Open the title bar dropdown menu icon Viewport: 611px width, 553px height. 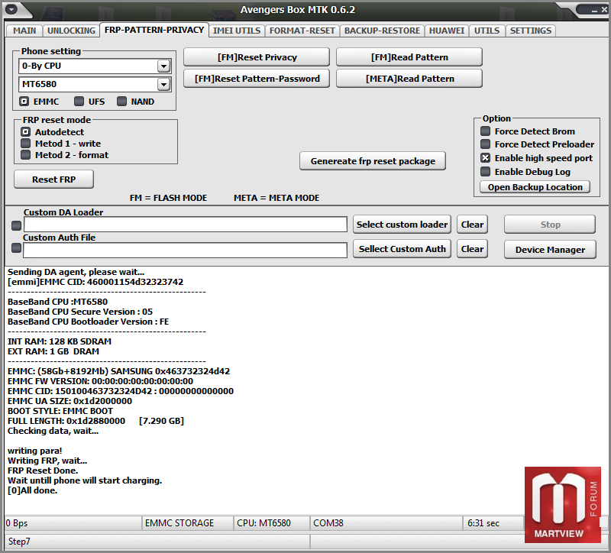(11, 9)
